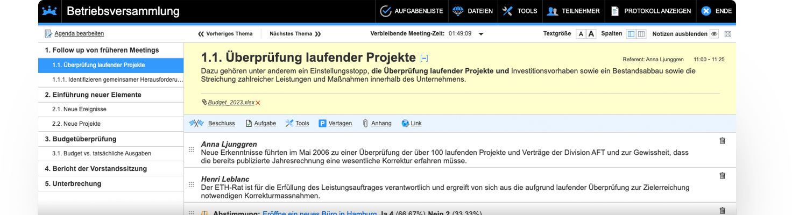Toggle the Notizen ausblenden eye icon

pos(715,34)
